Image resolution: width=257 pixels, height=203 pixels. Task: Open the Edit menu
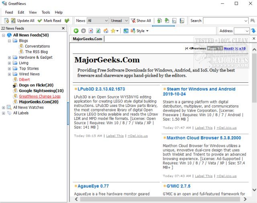click(21, 12)
